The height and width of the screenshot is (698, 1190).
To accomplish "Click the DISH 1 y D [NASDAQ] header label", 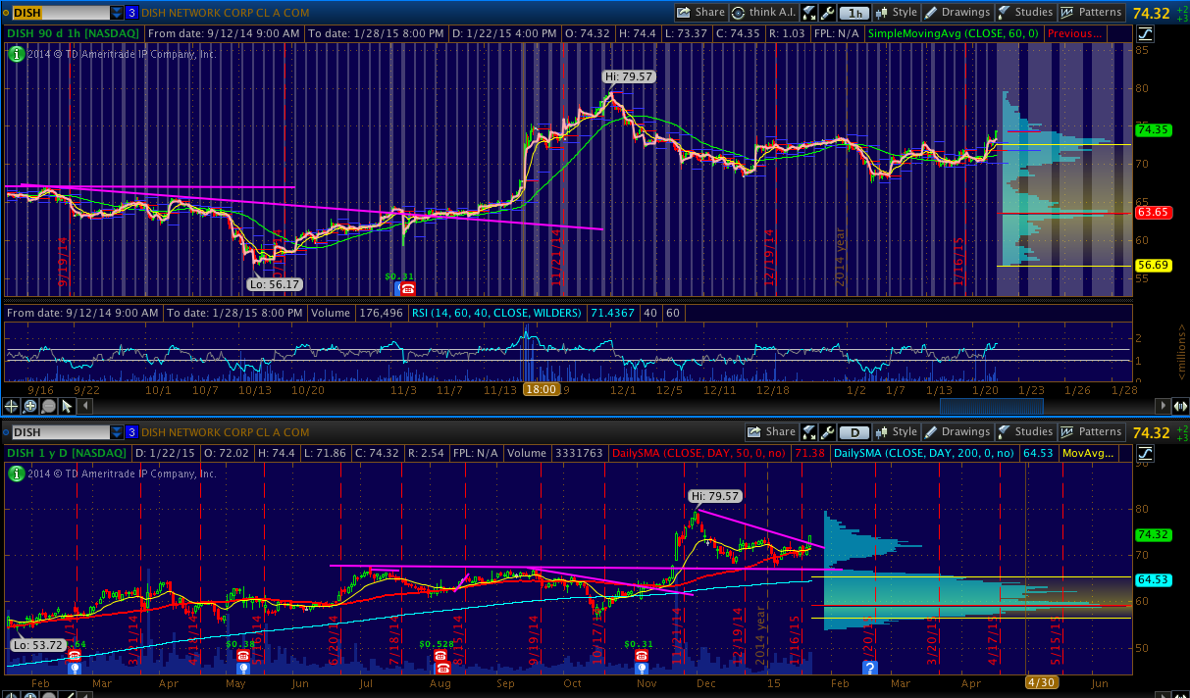I will pyautogui.click(x=68, y=452).
